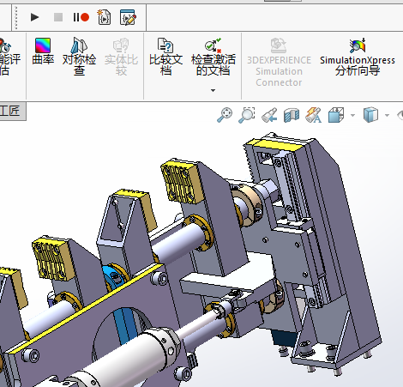
Task: Start macro playback with Play button
Action: click(35, 17)
